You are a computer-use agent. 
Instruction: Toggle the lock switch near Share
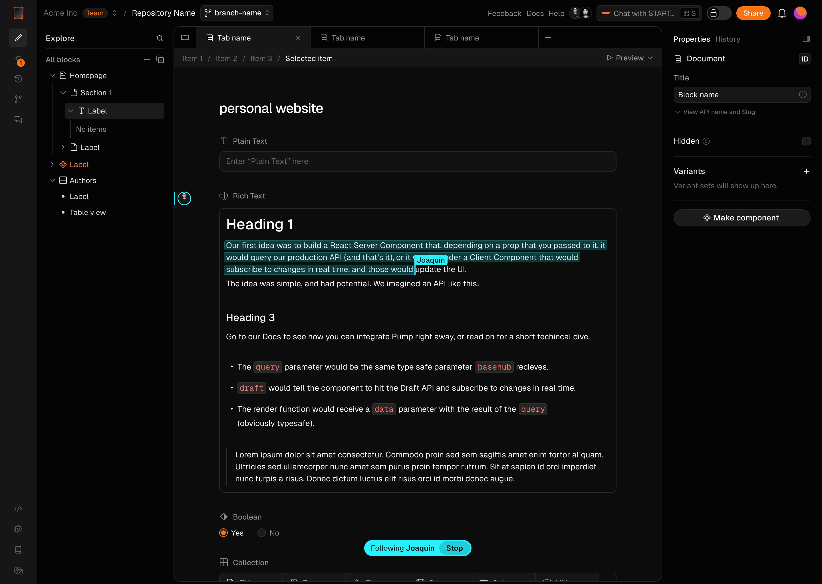click(719, 13)
